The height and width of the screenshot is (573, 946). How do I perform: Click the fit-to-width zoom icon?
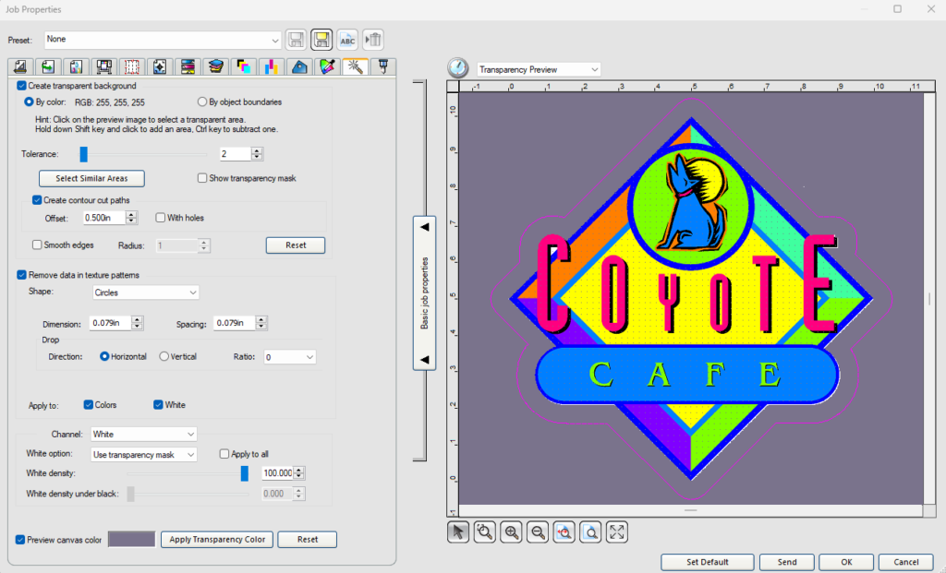tap(564, 532)
